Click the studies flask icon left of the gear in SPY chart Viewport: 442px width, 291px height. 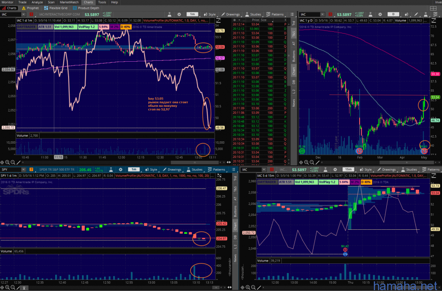click(x=111, y=169)
